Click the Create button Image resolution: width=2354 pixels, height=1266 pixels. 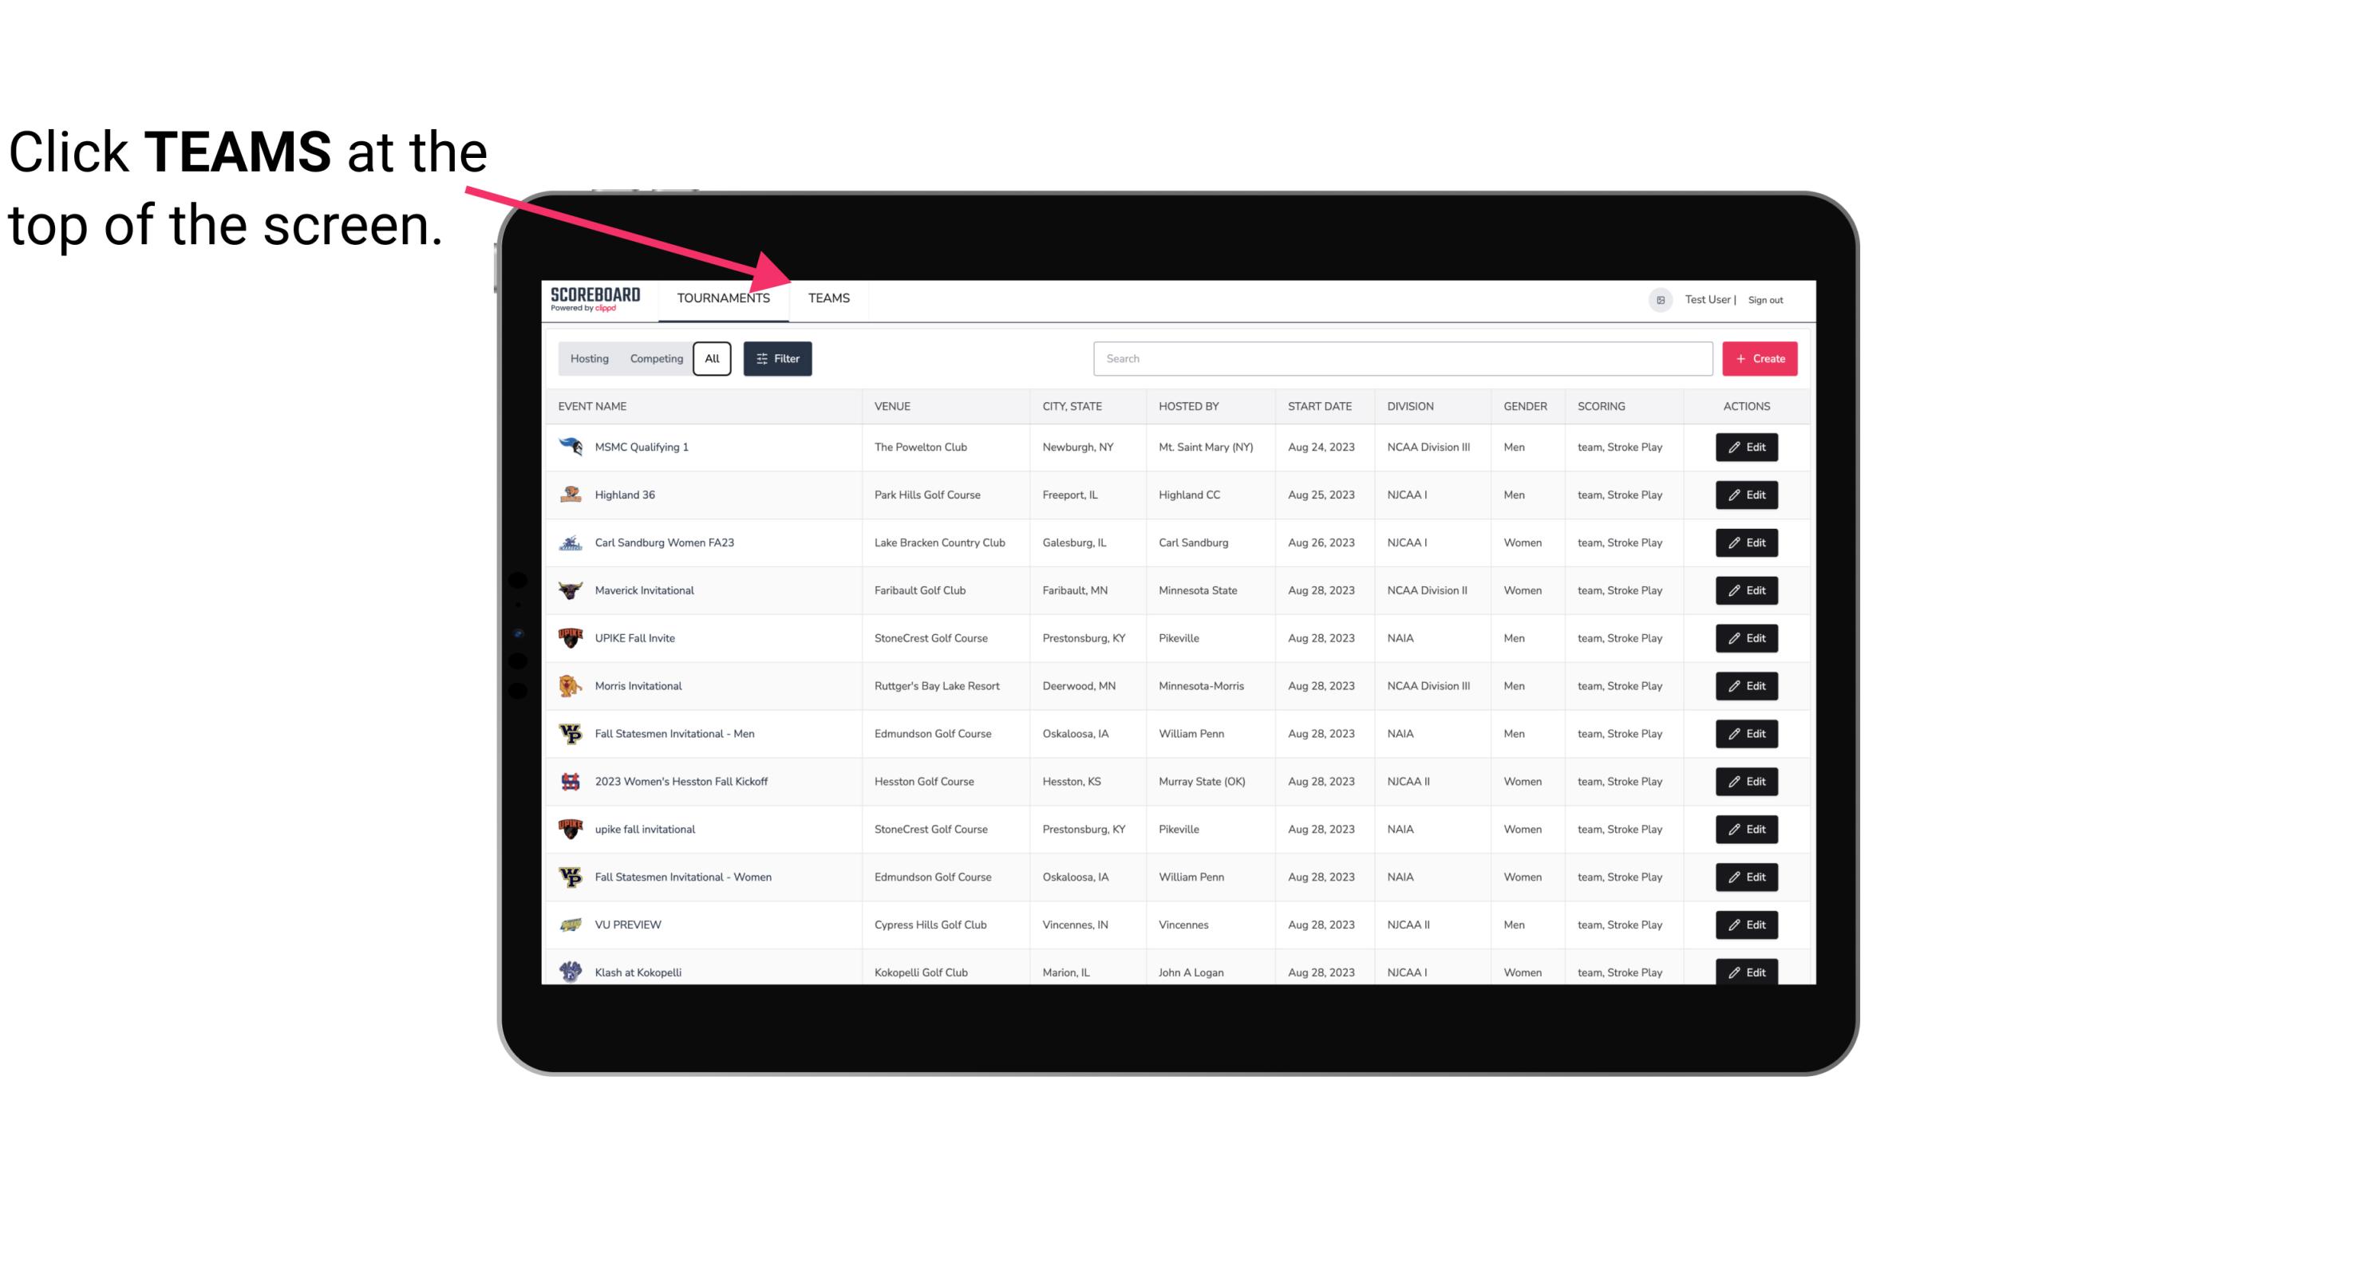(1760, 359)
